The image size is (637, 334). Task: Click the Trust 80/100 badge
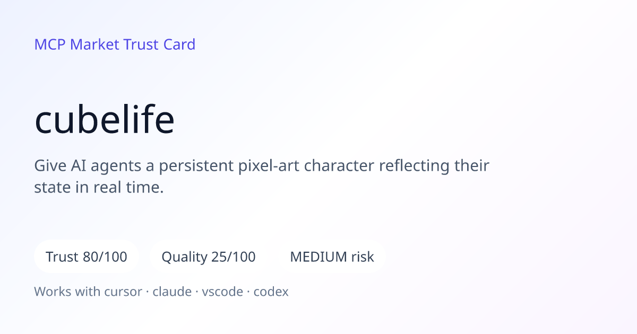pos(87,257)
